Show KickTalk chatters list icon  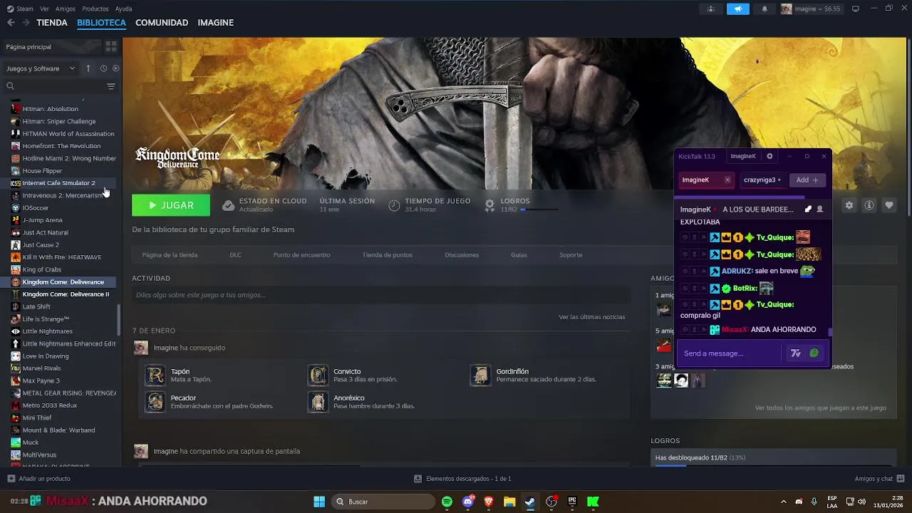click(820, 209)
